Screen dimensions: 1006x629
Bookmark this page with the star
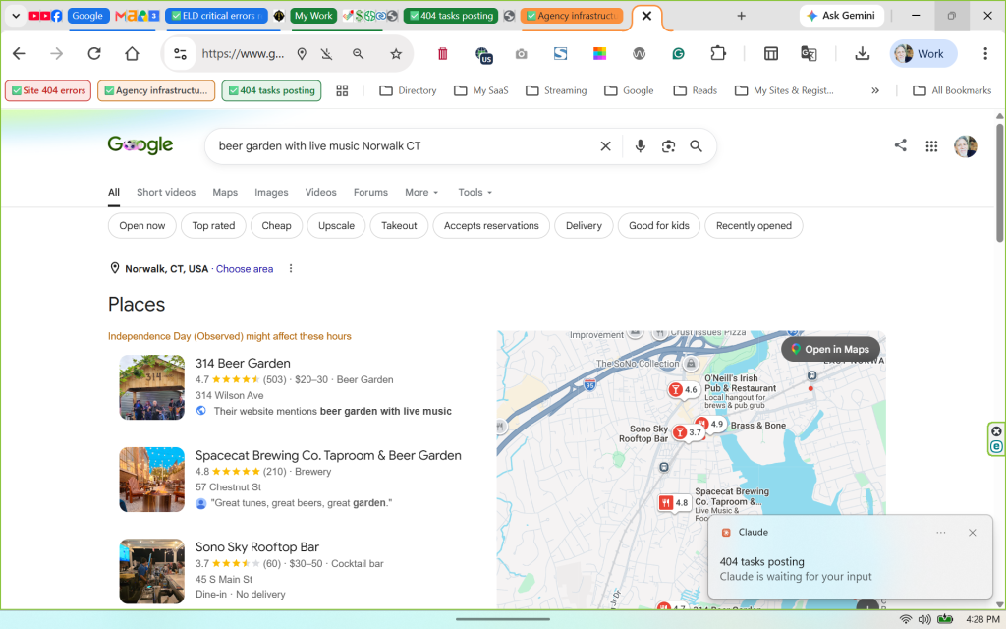pos(396,54)
